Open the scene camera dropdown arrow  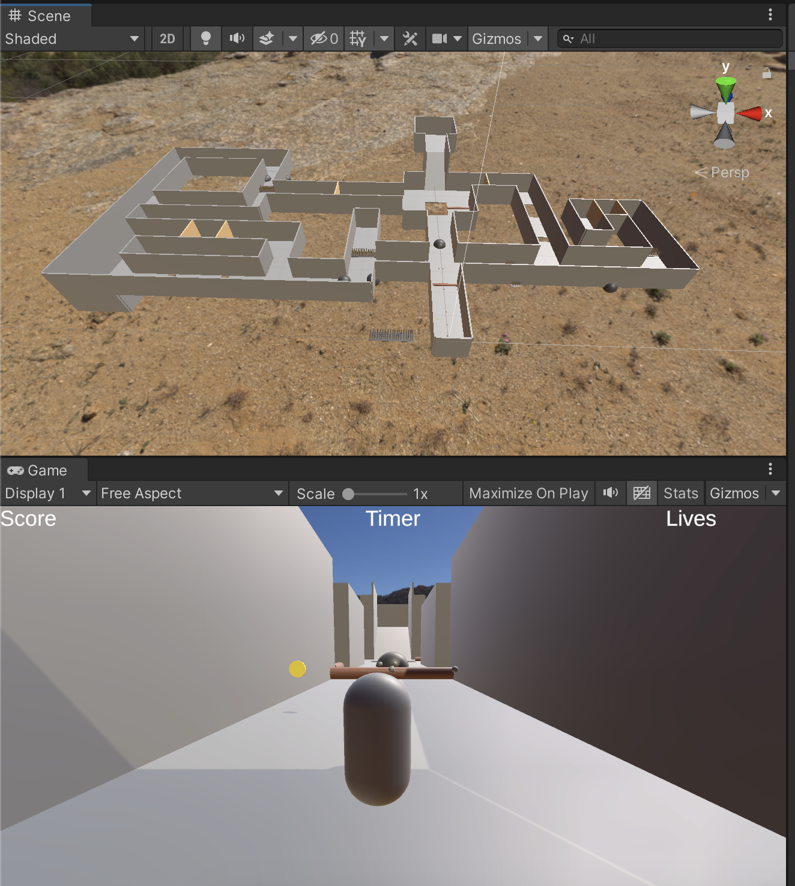click(x=458, y=38)
